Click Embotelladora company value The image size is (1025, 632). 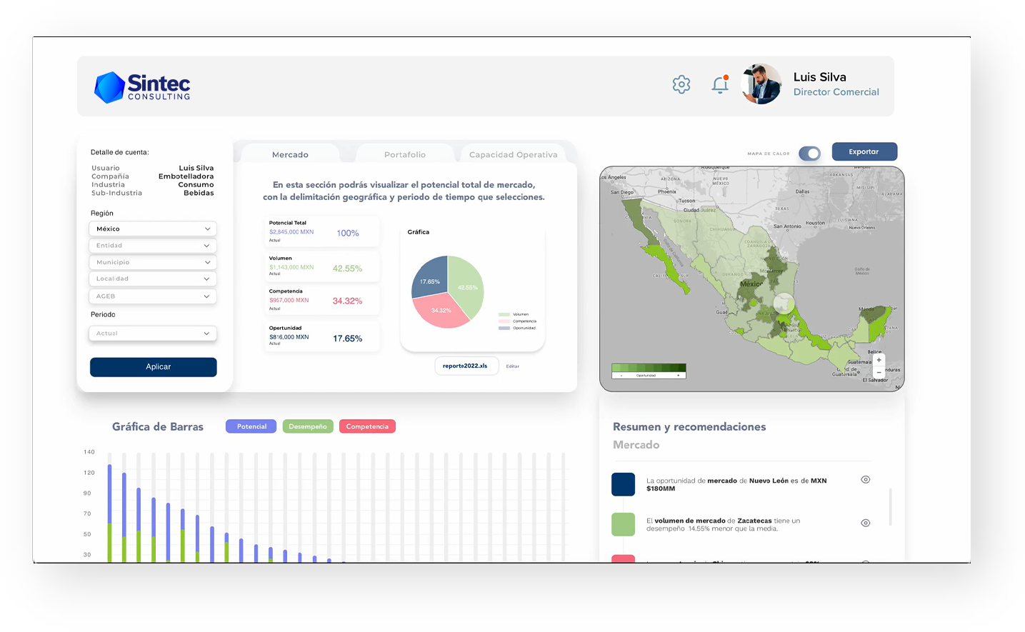point(186,176)
